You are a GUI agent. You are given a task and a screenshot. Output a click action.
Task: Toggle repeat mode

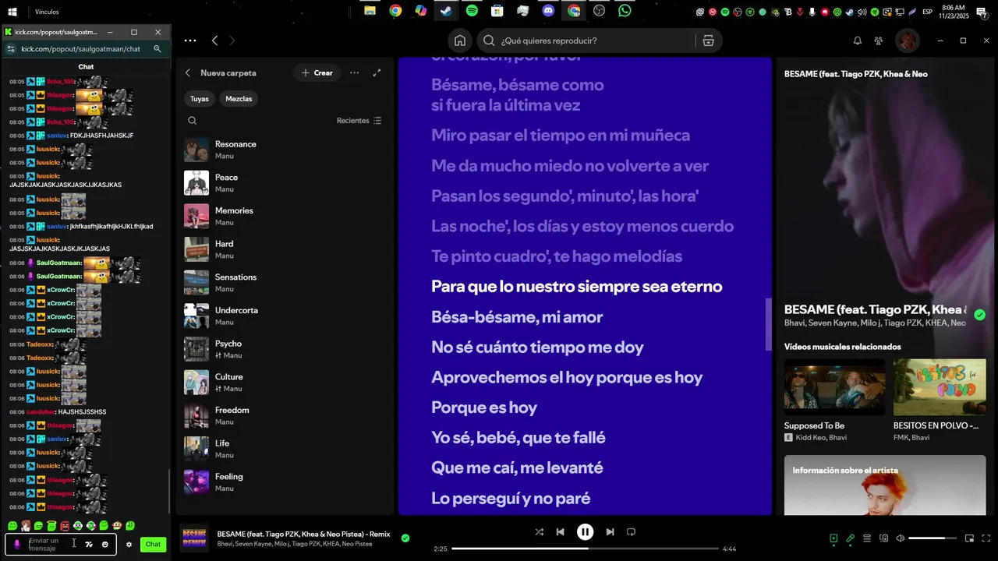pos(632,532)
